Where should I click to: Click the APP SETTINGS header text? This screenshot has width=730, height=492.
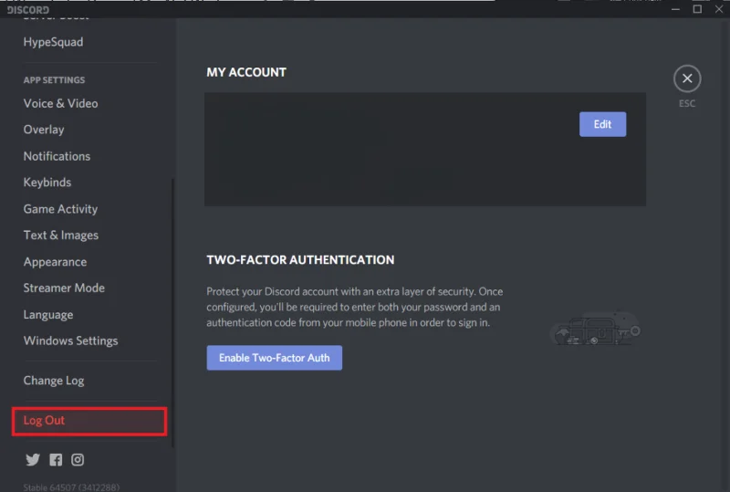54,80
